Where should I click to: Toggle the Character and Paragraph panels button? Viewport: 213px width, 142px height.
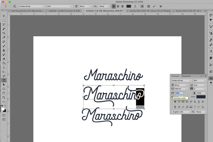[x=142, y=6]
